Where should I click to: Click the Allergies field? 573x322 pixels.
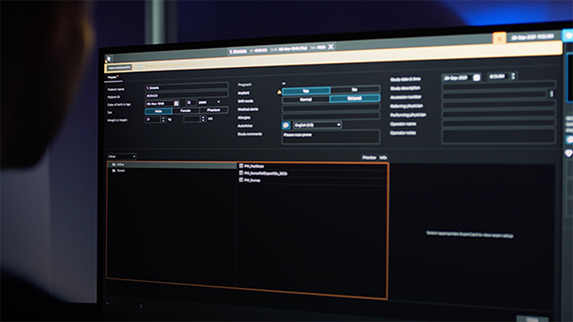tap(331, 116)
